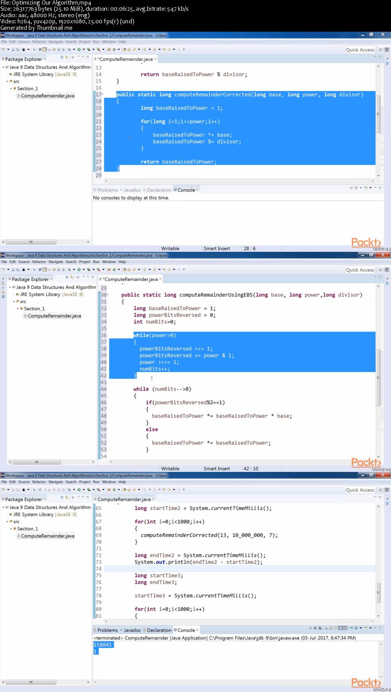Fold computeRemainderUsingEBS method at line 30
The height and width of the screenshot is (692, 391).
108,295
